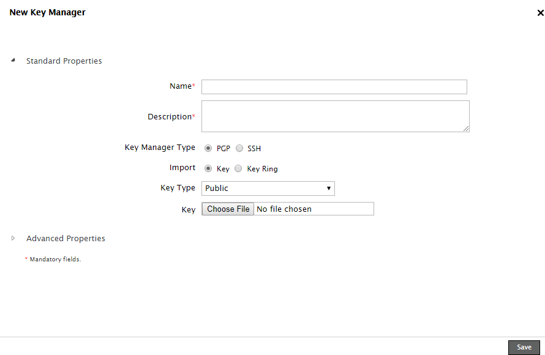545x355 pixels.
Task: Open the Key Type dropdown showing Public
Action: [x=268, y=188]
